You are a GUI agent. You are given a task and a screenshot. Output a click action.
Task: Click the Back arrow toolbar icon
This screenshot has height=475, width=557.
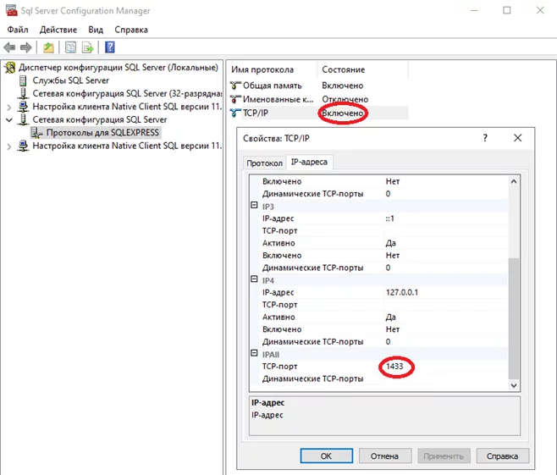(x=9, y=47)
